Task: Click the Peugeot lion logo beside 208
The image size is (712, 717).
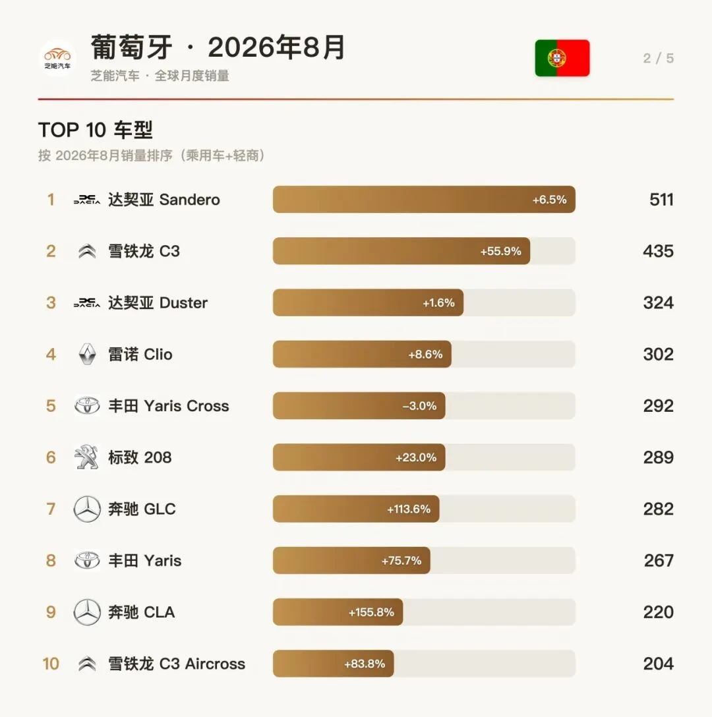Action: 87,457
